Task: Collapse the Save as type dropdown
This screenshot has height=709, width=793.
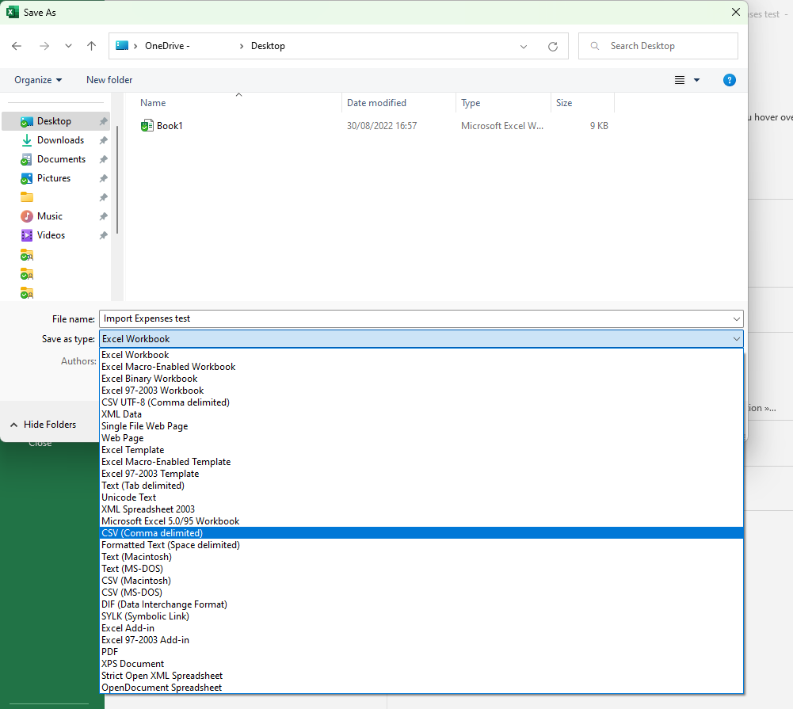Action: pyautogui.click(x=737, y=339)
